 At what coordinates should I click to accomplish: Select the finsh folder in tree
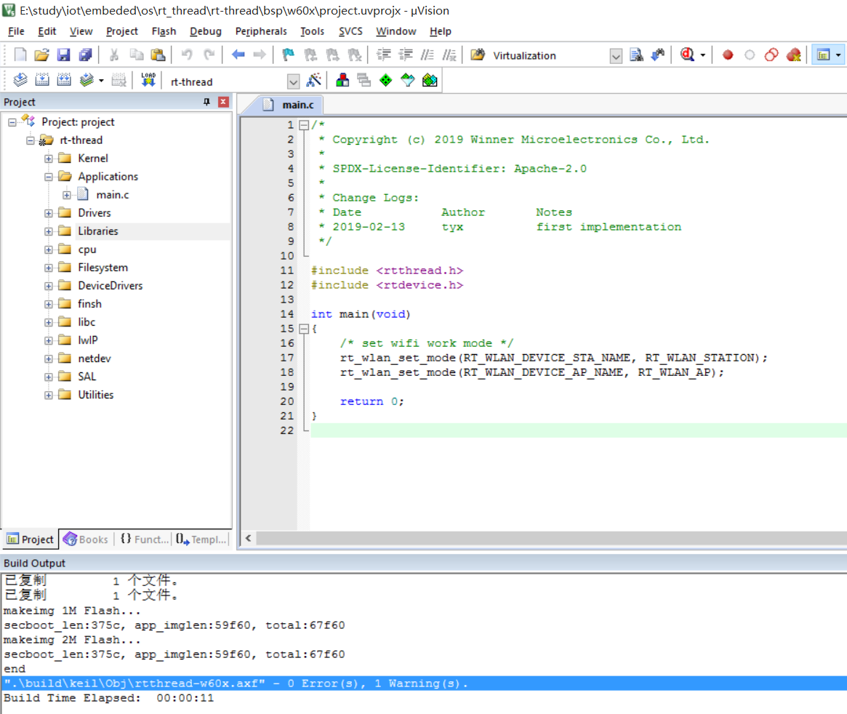pos(89,304)
